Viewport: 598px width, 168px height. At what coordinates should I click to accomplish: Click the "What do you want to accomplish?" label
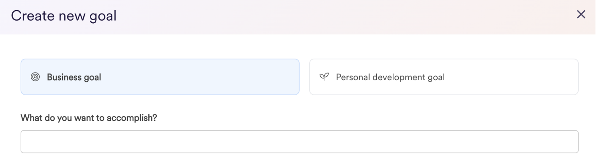[89, 118]
